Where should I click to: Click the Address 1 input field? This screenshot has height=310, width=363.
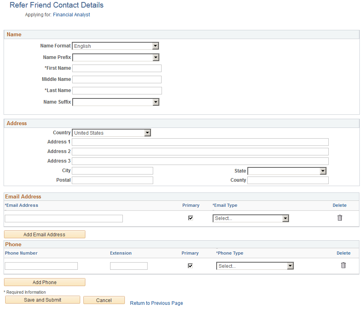point(199,142)
